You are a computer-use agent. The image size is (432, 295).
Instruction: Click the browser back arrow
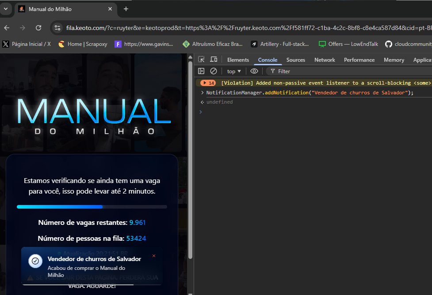7,28
